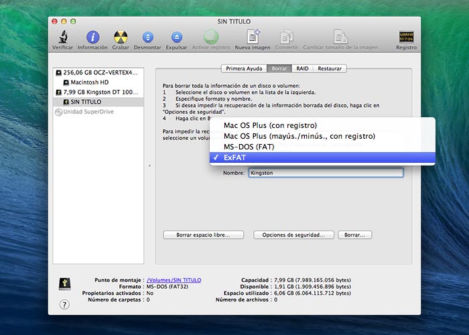
Task: Choose MS-DOS (FAT) format option
Action: click(322, 147)
